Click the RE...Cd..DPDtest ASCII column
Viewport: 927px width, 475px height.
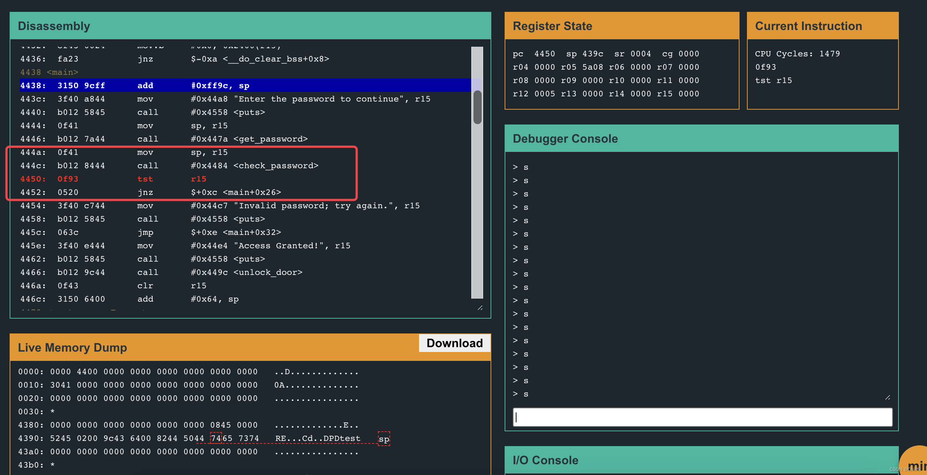[318, 438]
